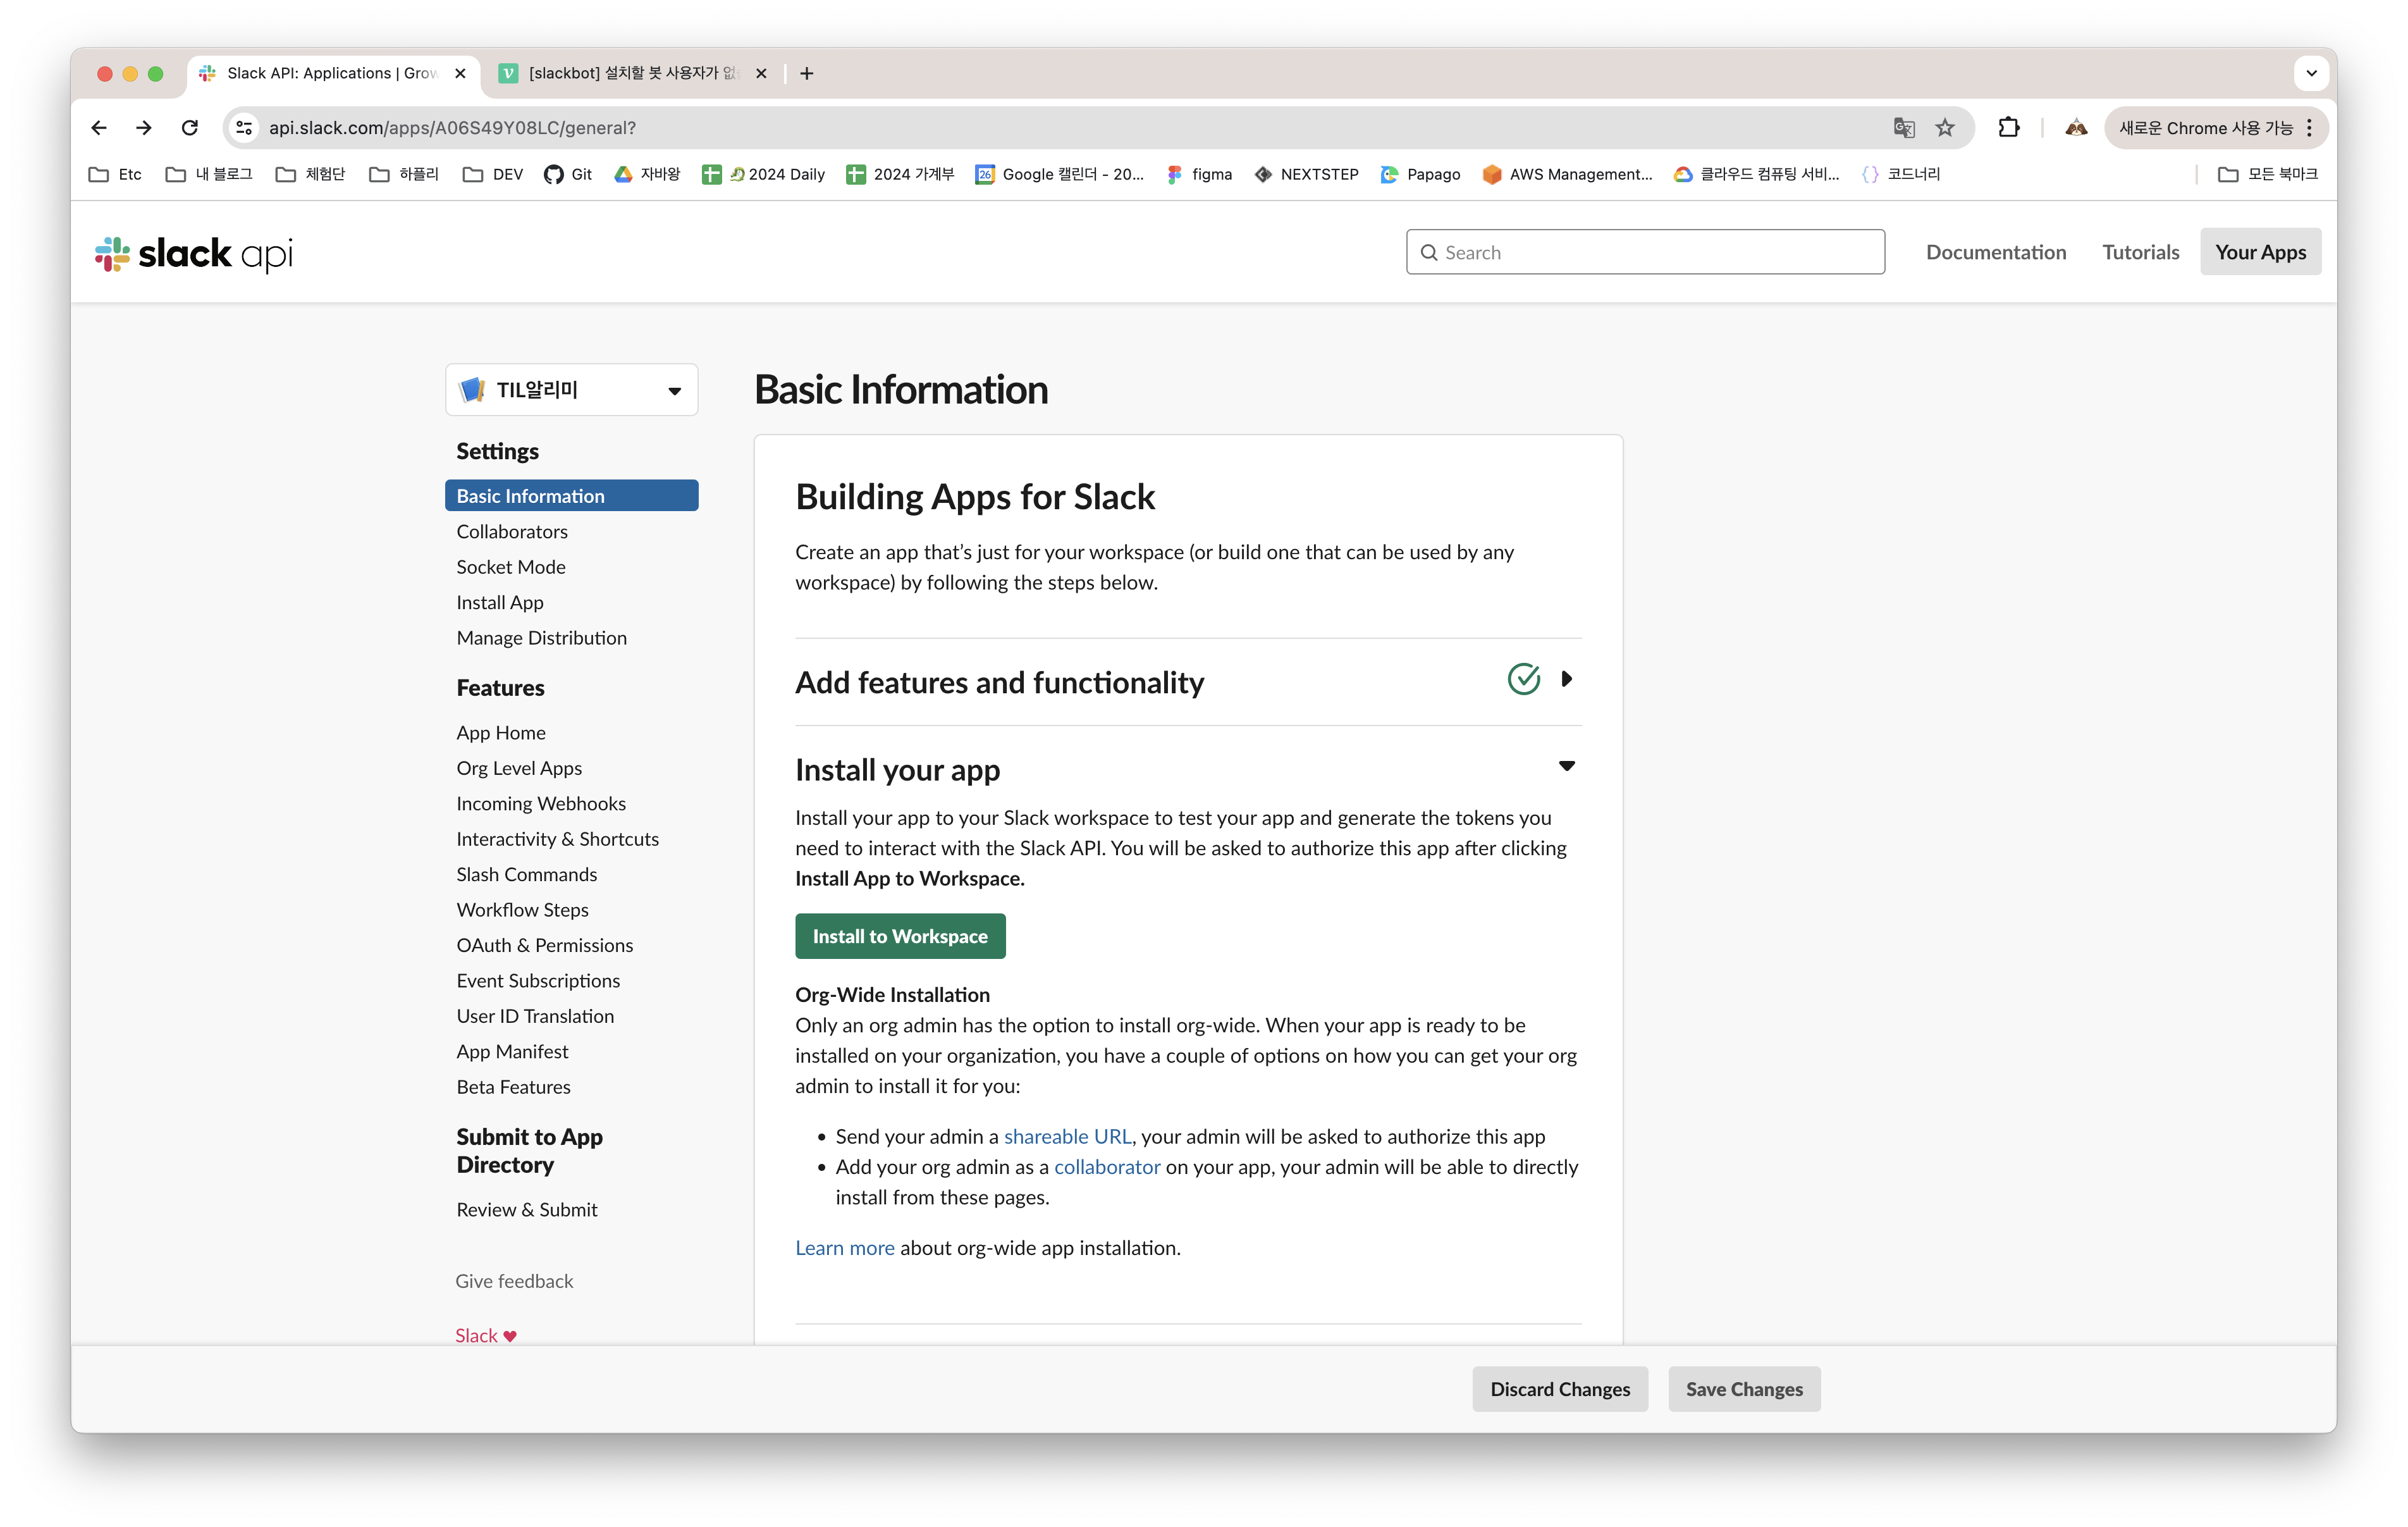The image size is (2408, 1527).
Task: Click the Search field on Slack API
Action: coord(1645,252)
